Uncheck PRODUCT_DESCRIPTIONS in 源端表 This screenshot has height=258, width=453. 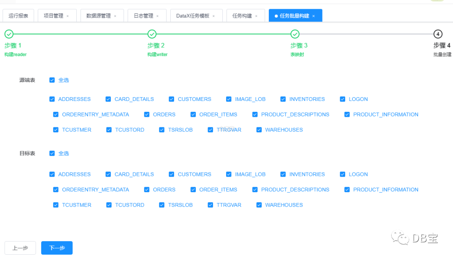point(255,114)
